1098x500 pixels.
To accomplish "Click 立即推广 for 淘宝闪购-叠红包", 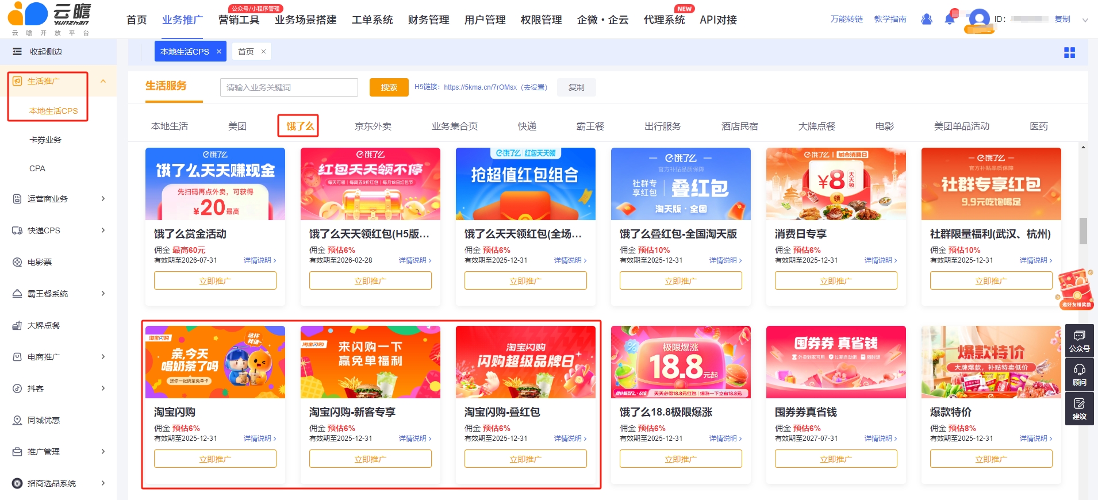I will point(525,459).
